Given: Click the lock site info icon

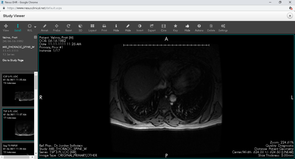Looking at the screenshot, I should [x=4, y=8].
